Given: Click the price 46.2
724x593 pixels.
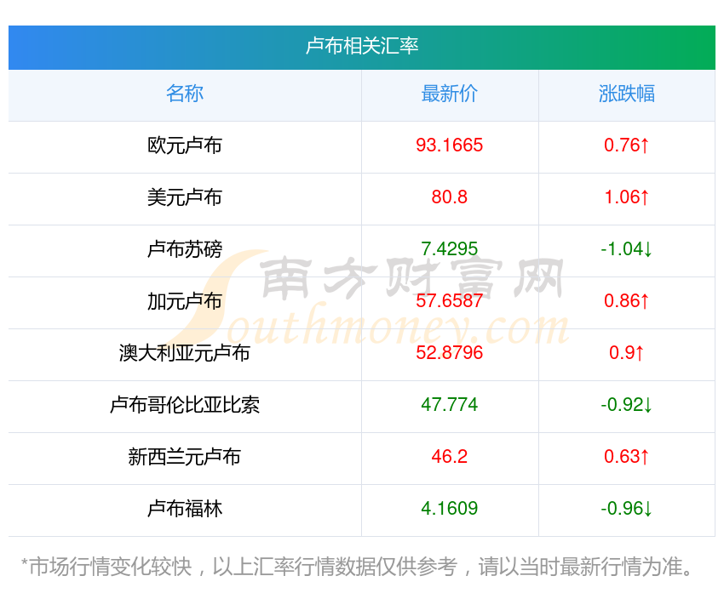Looking at the screenshot, I should click(449, 457).
